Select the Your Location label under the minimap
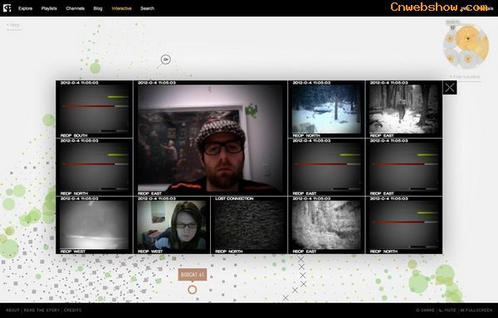The image size is (498, 318). [x=465, y=76]
